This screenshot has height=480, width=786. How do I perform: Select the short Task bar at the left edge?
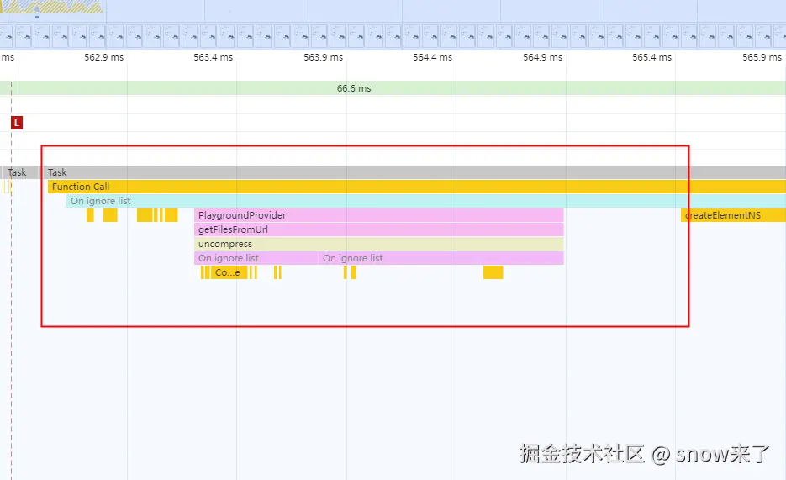pyautogui.click(x=19, y=172)
